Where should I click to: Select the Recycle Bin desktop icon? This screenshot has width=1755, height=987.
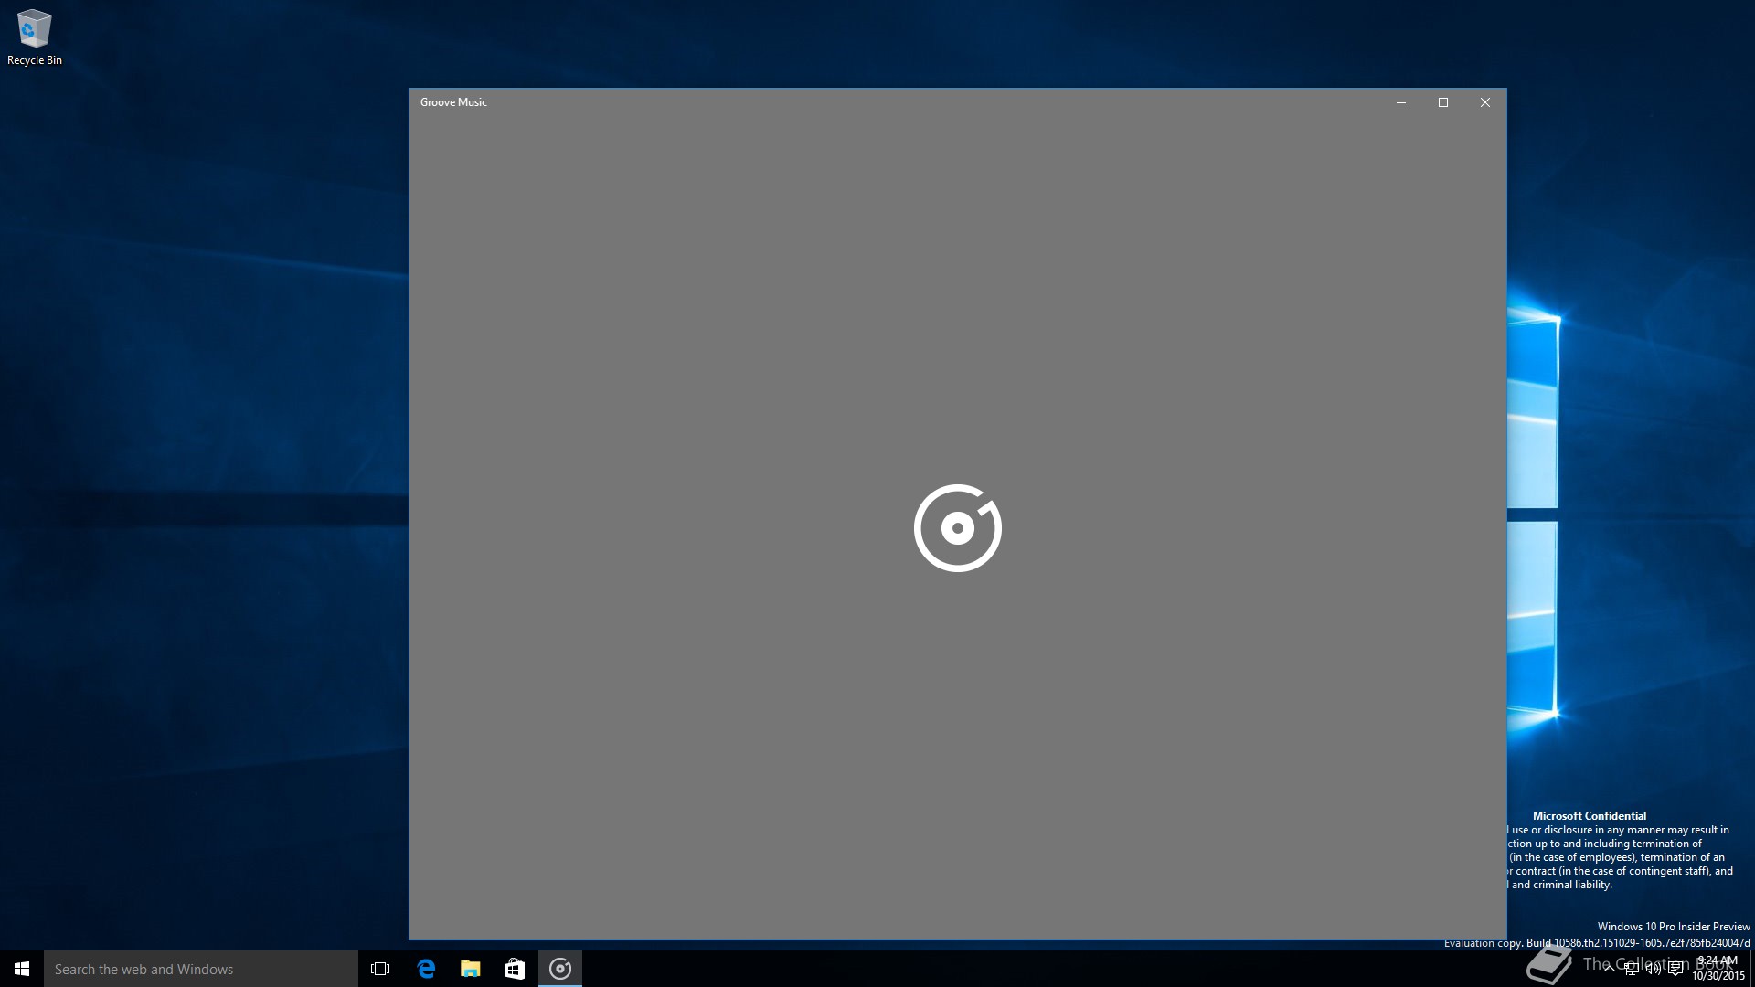35,37
